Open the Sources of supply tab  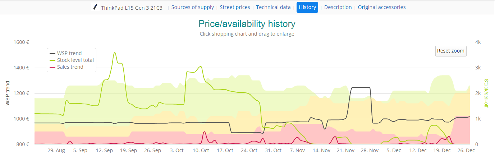coord(192,7)
